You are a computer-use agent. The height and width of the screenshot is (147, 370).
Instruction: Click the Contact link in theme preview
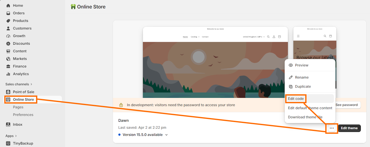pyautogui.click(x=205, y=37)
